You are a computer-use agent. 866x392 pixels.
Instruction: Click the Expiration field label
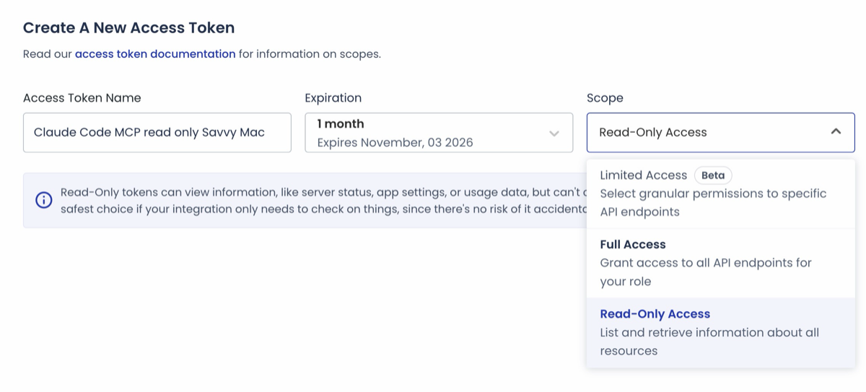[333, 97]
